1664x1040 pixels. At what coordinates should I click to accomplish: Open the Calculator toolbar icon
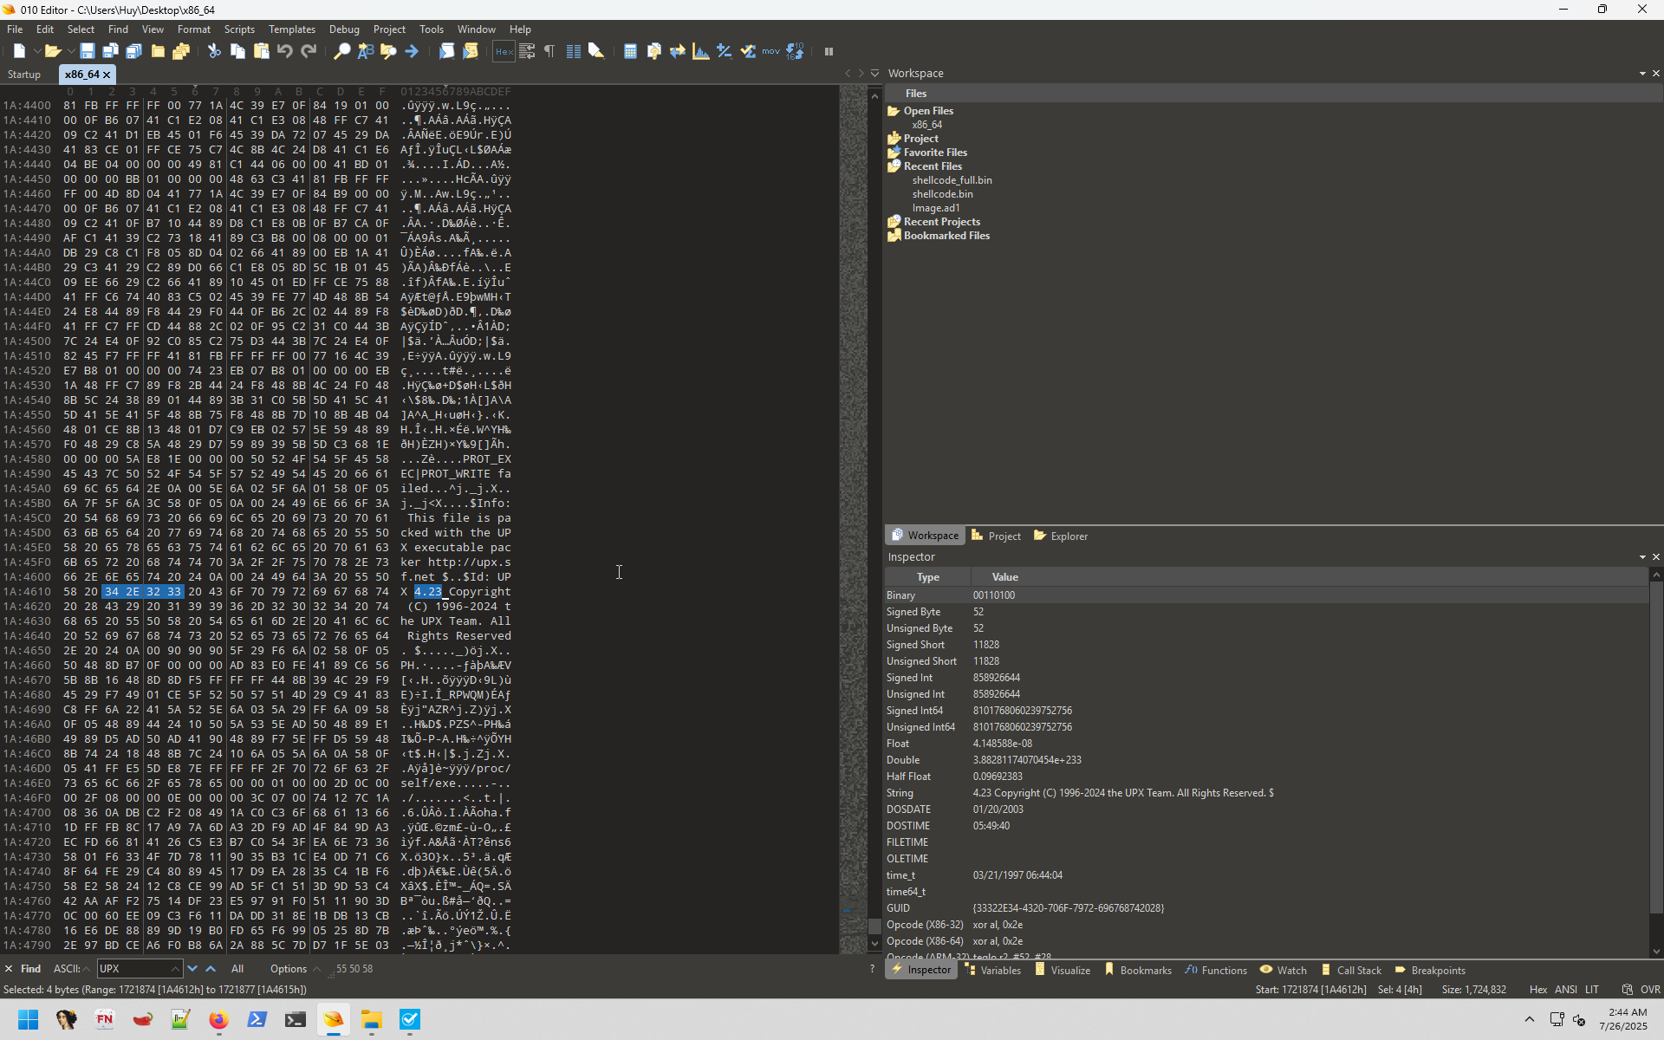tap(630, 52)
